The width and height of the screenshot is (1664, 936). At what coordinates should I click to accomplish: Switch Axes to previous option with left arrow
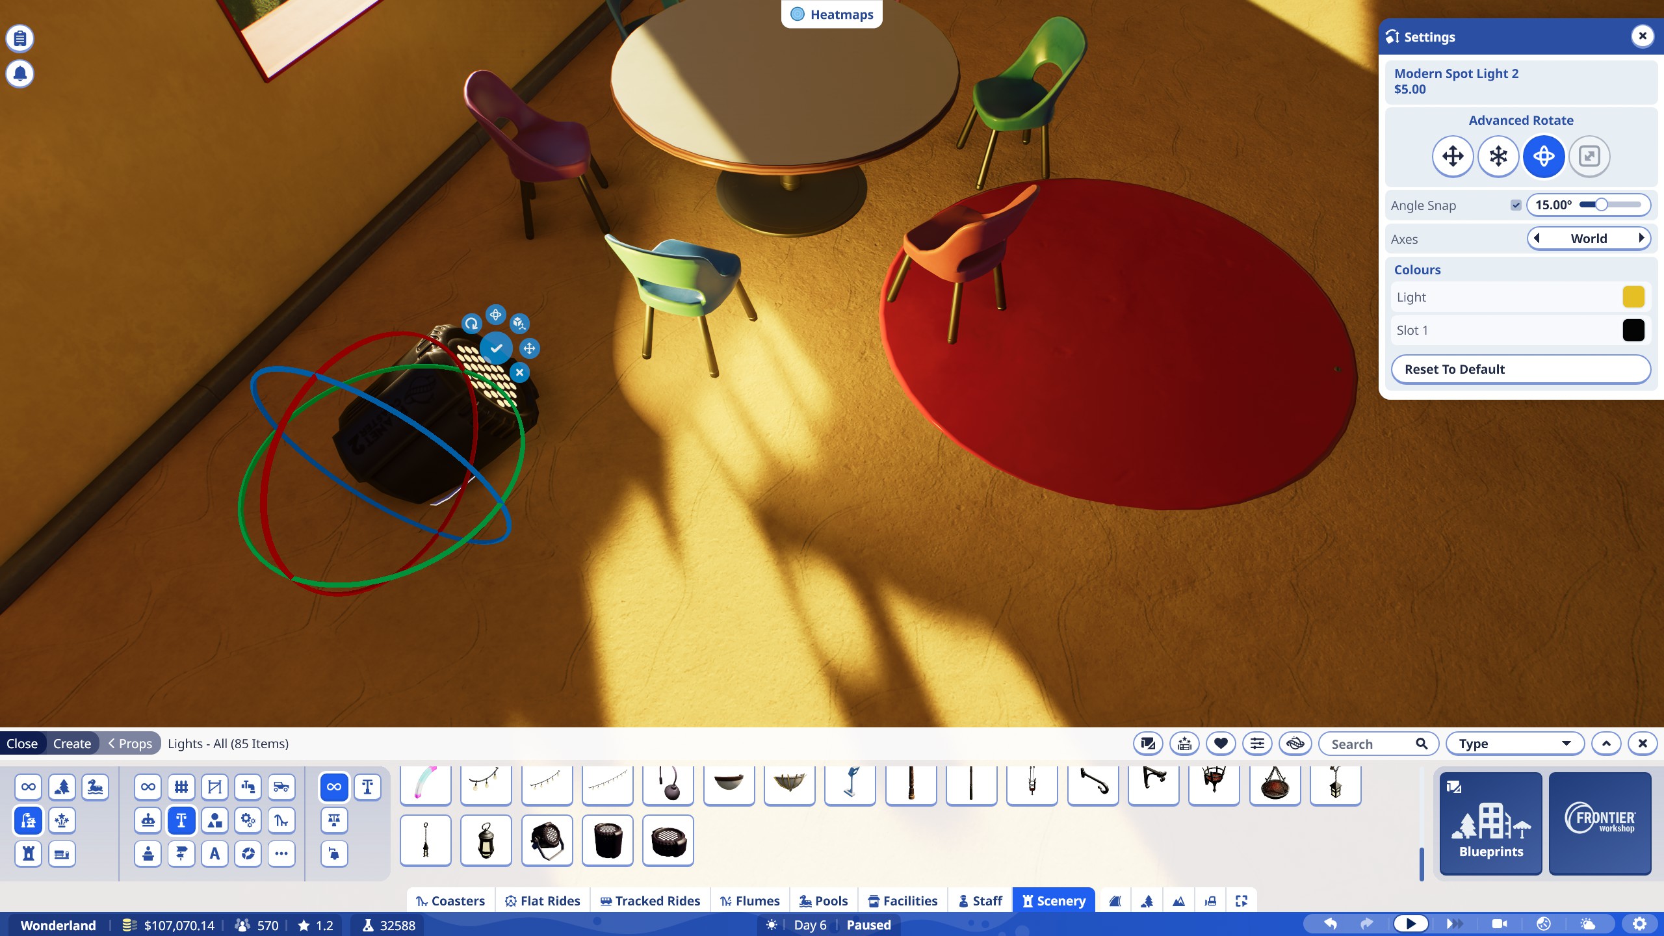pos(1537,239)
